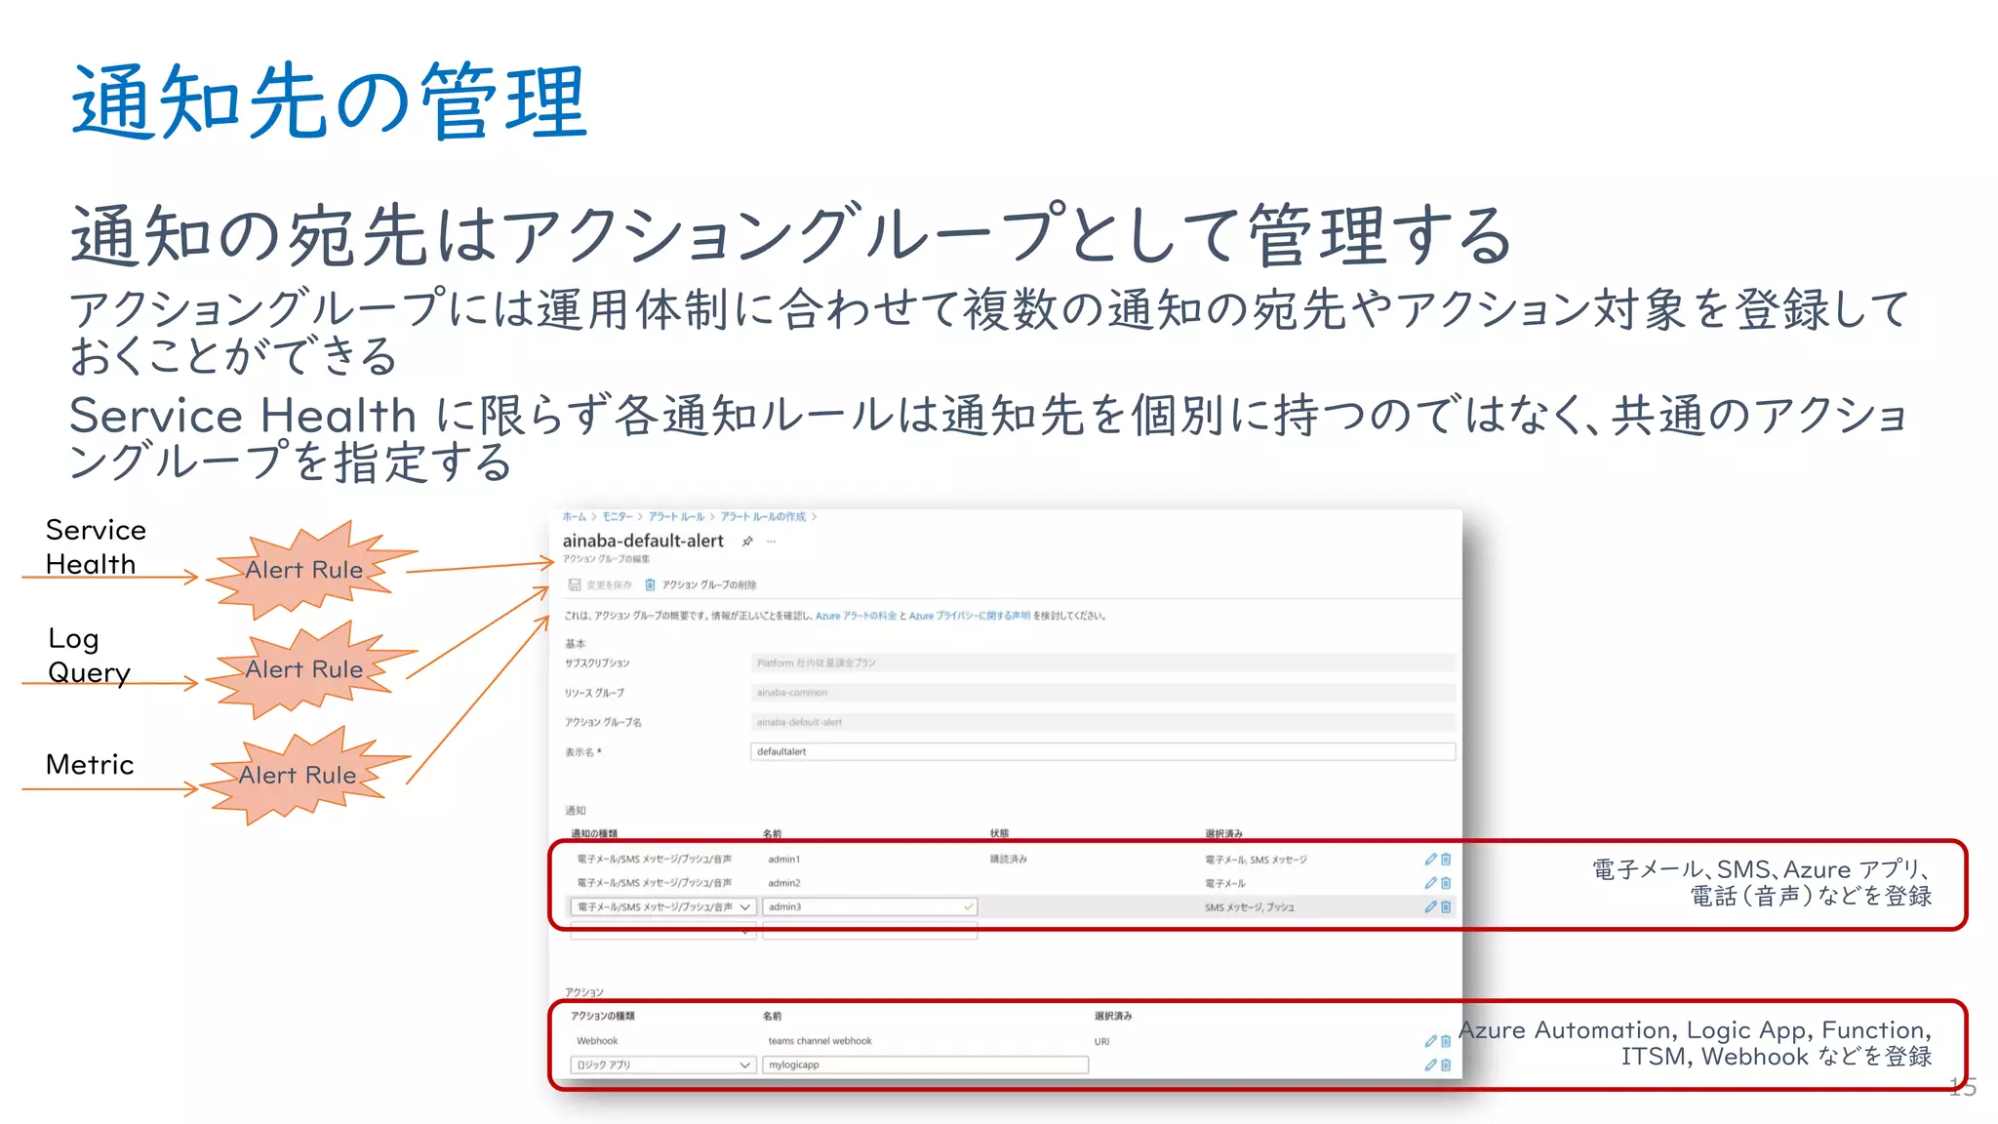Delete the teams channel webhook action
This screenshot has width=1998, height=1124.
click(x=1446, y=1041)
